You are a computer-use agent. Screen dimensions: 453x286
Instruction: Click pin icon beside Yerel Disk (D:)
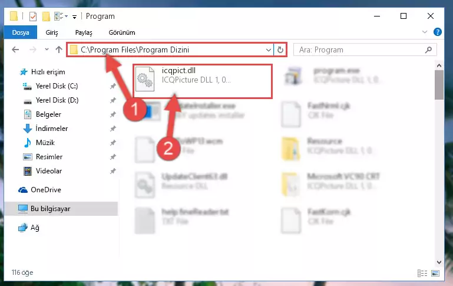point(113,100)
